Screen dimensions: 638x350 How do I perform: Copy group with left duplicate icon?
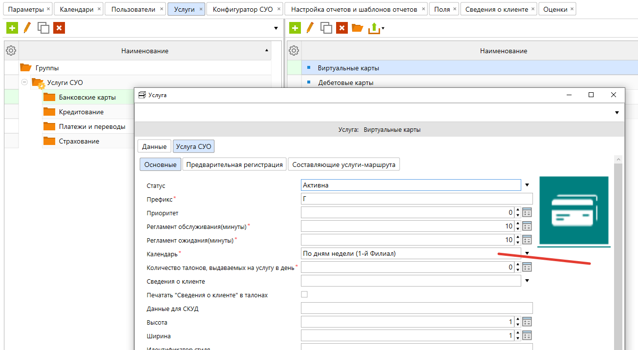[43, 28]
